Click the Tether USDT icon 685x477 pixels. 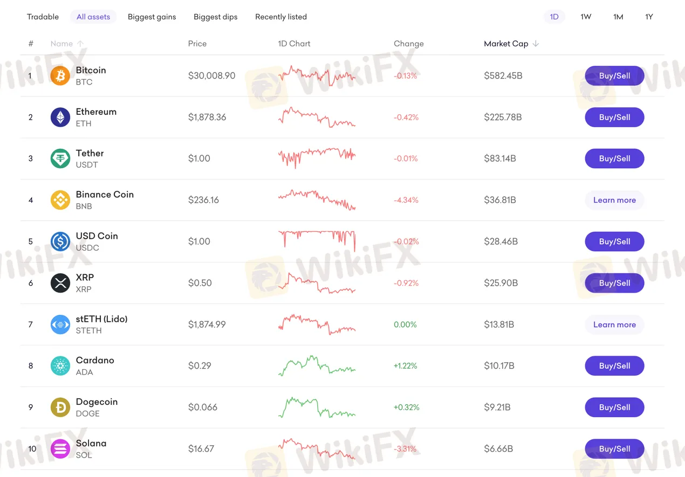tap(60, 158)
